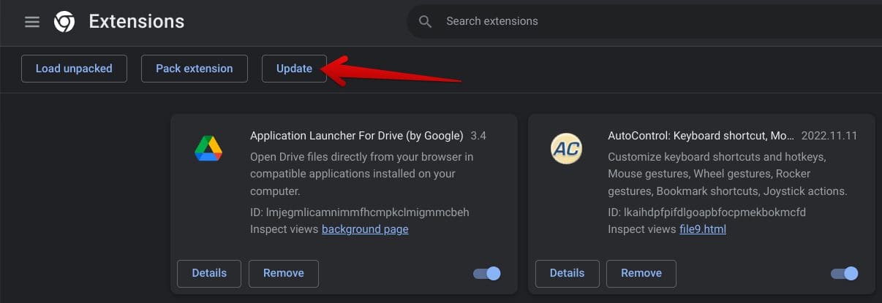Viewport: 882px width, 303px height.
Task: Click the search magnifier icon
Action: (426, 22)
